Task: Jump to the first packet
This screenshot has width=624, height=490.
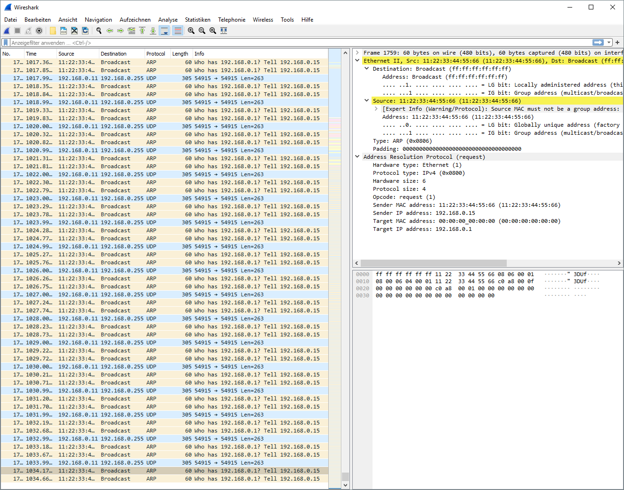Action: coord(142,31)
